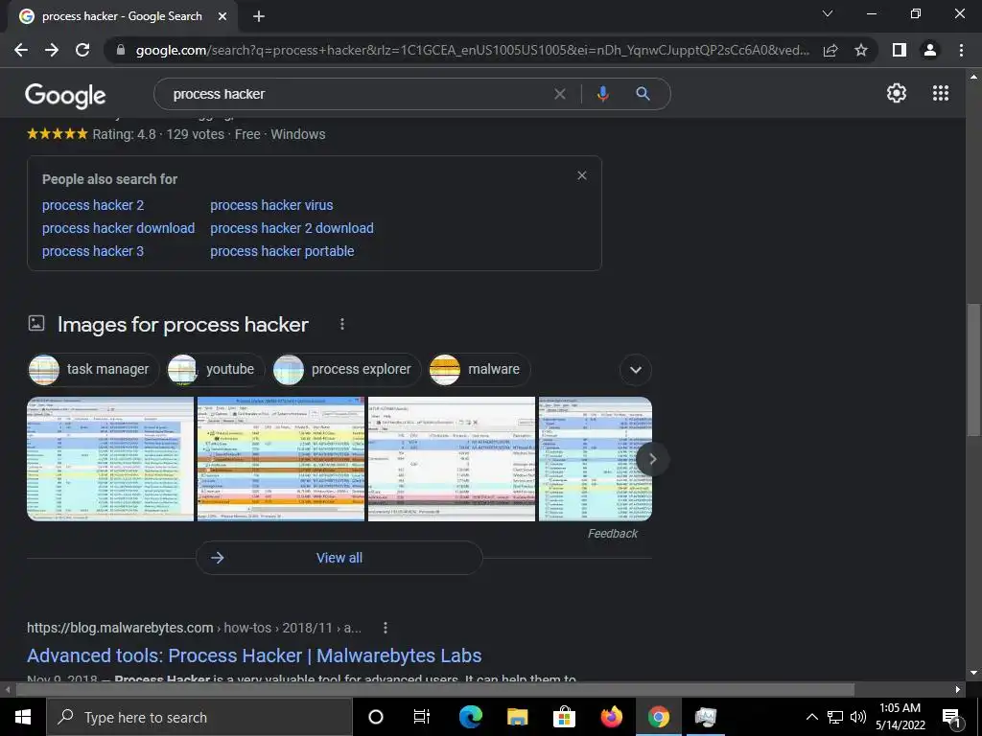Focus the Google search input field

pos(357,94)
